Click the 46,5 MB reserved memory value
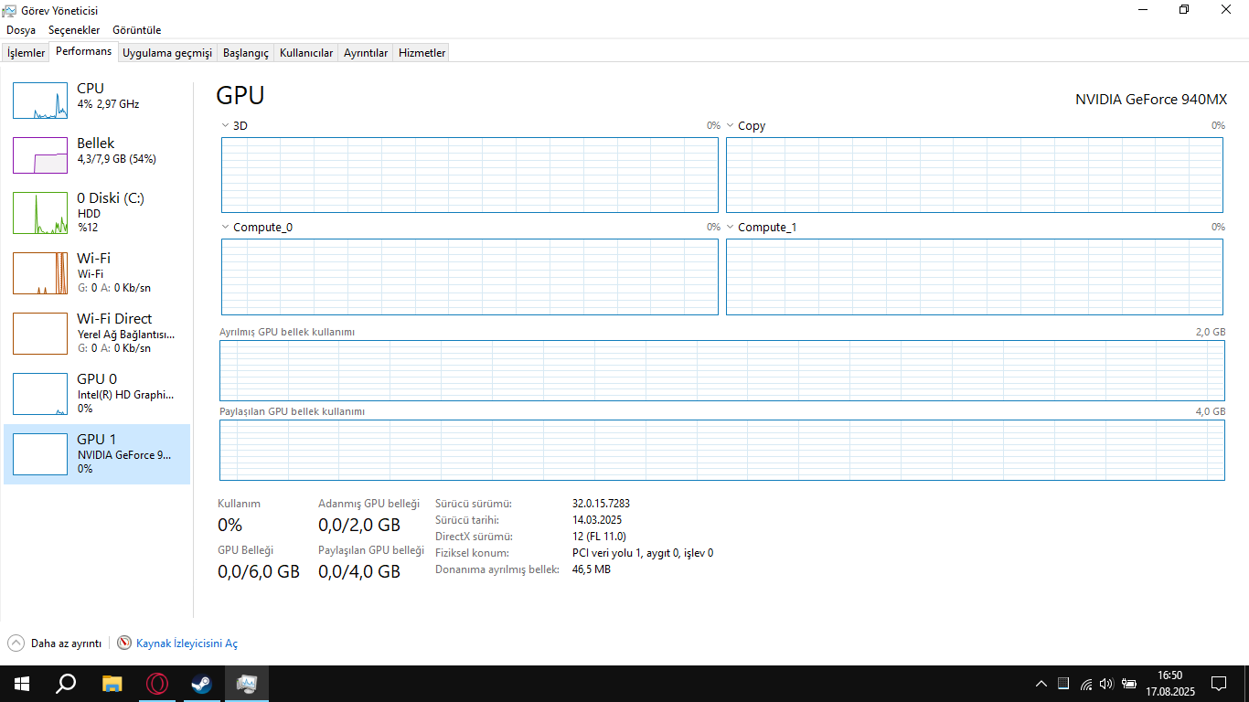The width and height of the screenshot is (1249, 702). (592, 569)
